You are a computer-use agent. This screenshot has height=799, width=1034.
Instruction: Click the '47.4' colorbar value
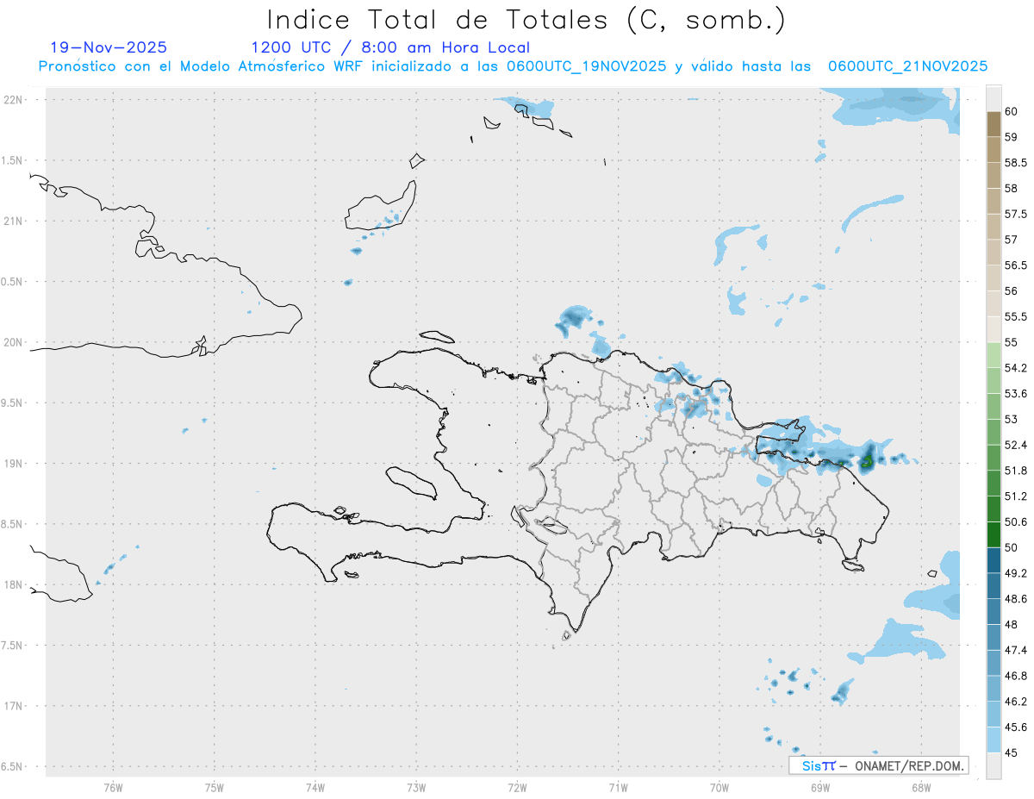(1015, 650)
